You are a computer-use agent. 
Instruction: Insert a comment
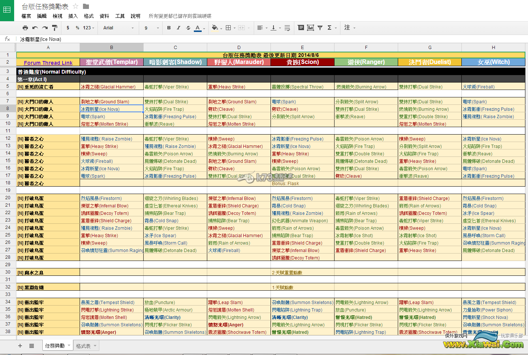pyautogui.click(x=301, y=28)
